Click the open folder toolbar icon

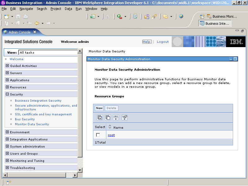165,16
